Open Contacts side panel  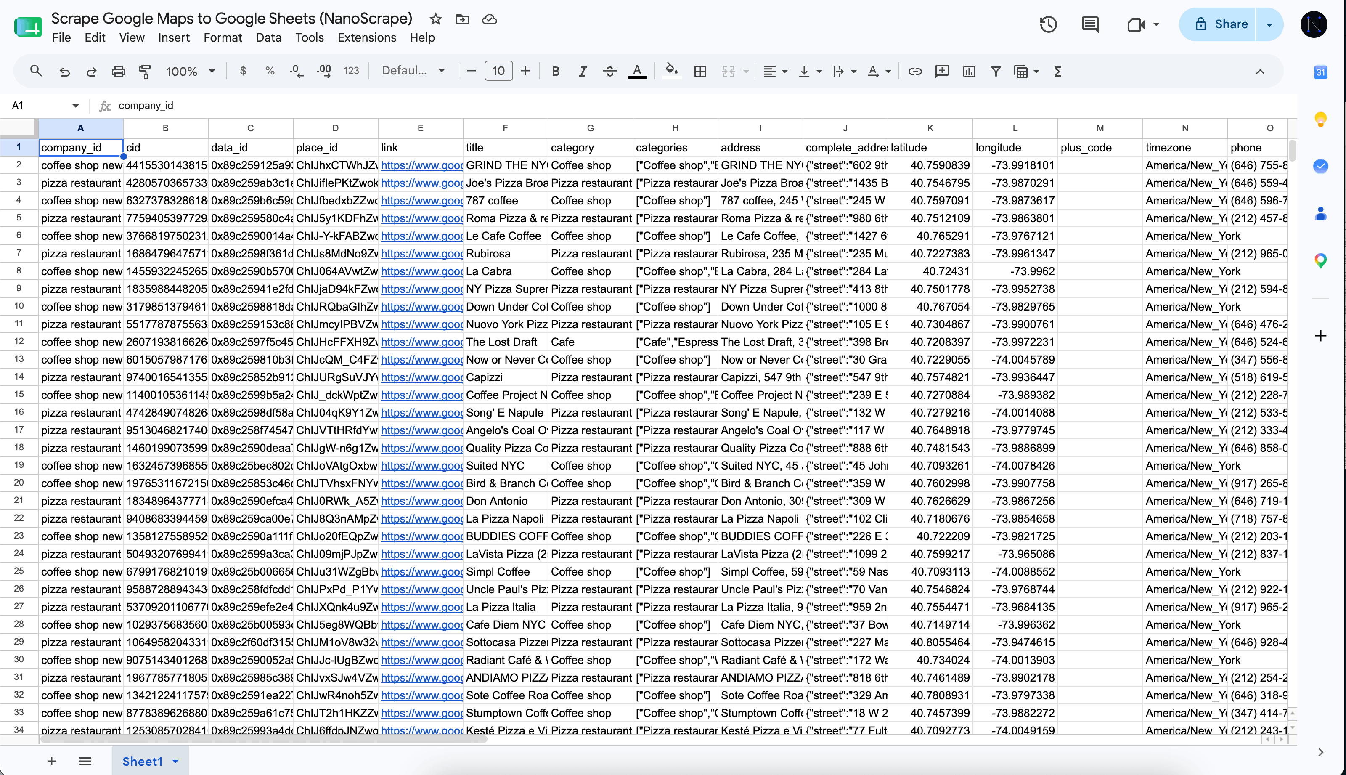pyautogui.click(x=1320, y=213)
